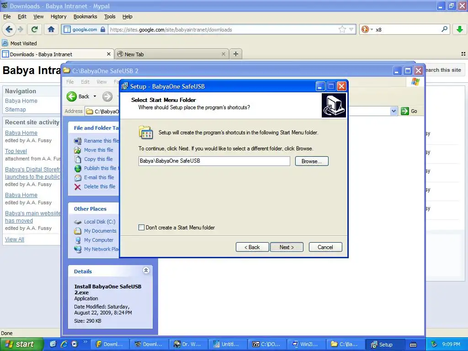Viewport: 468px width, 351px height.
Task: Open Local Disk (C:) place
Action: 99,222
